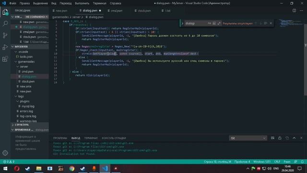Clear the output panel
The image size is (307, 173).
(272, 138)
